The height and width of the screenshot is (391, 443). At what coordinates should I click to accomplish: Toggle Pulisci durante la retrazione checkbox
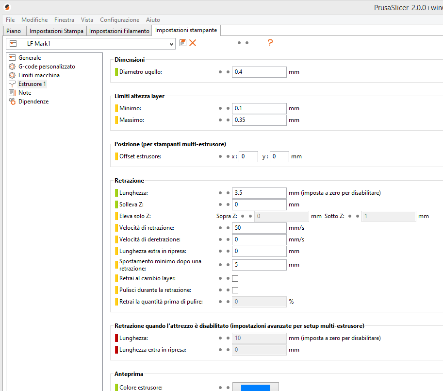(x=235, y=290)
